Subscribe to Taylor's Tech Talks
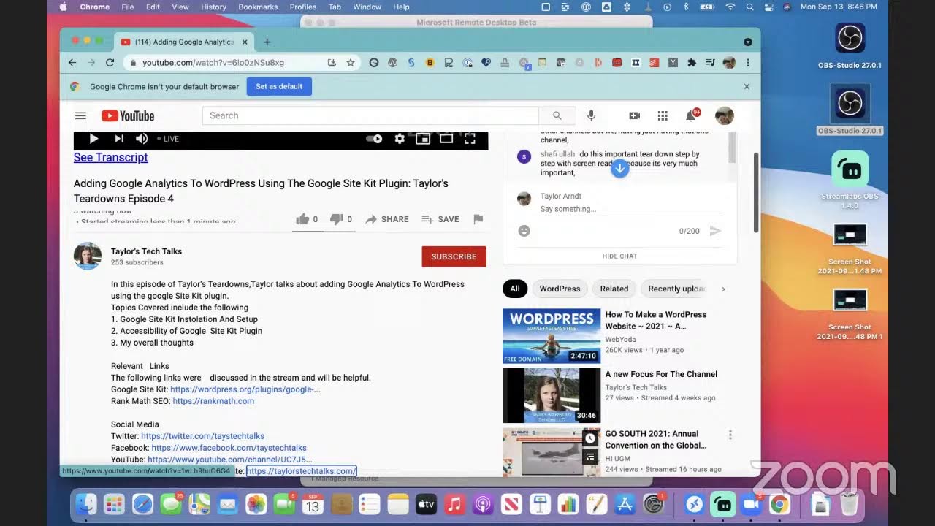The width and height of the screenshot is (935, 526). click(454, 256)
